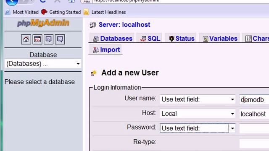The image size is (269, 151).
Task: Click the 'User name:' label
Action: (140, 99)
